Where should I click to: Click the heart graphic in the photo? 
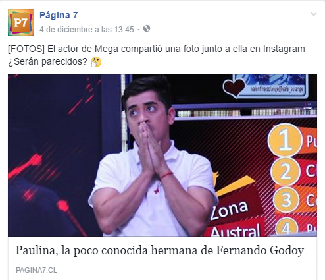pos(234,88)
